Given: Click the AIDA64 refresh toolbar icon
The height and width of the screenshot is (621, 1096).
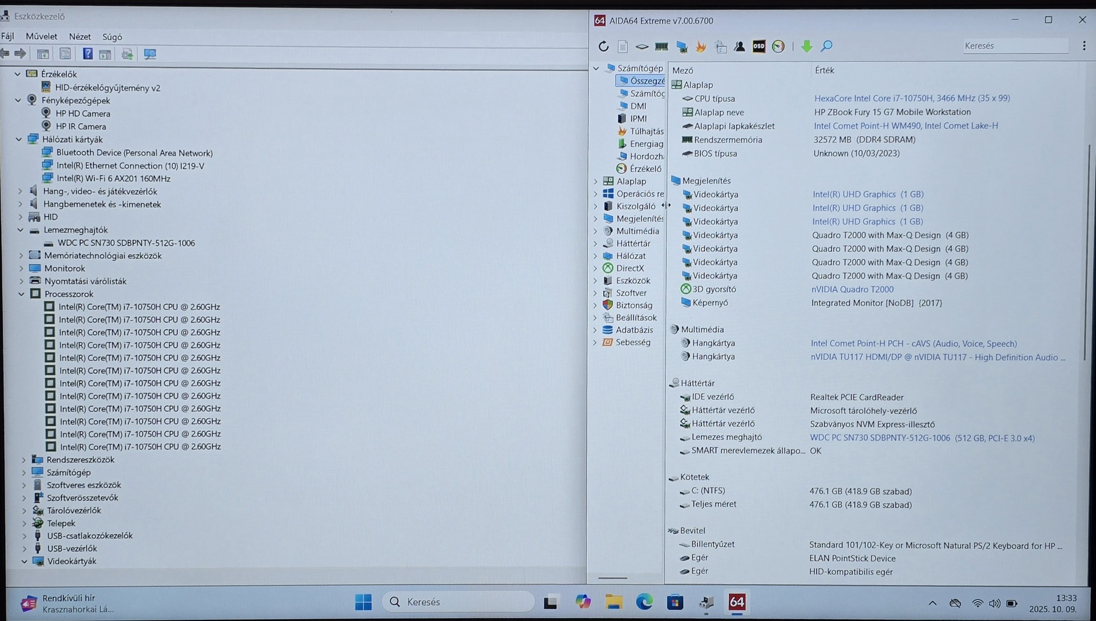Looking at the screenshot, I should (x=603, y=47).
